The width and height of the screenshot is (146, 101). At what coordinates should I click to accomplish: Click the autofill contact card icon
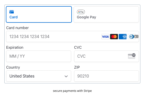click(x=136, y=36)
